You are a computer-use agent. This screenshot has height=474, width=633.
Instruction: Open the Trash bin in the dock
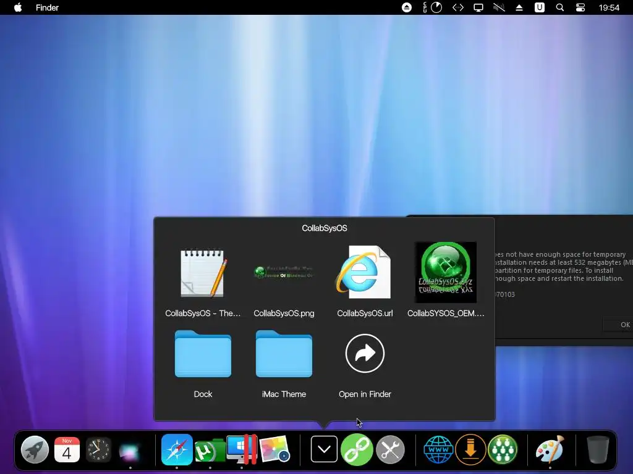(x=598, y=449)
